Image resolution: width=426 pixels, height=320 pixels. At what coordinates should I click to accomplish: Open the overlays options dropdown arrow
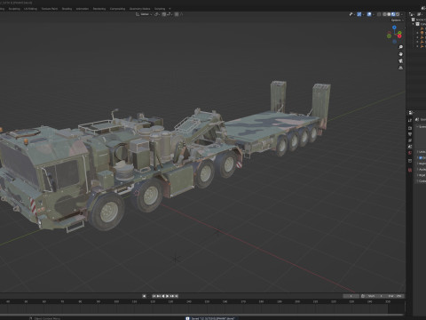[x=374, y=14]
